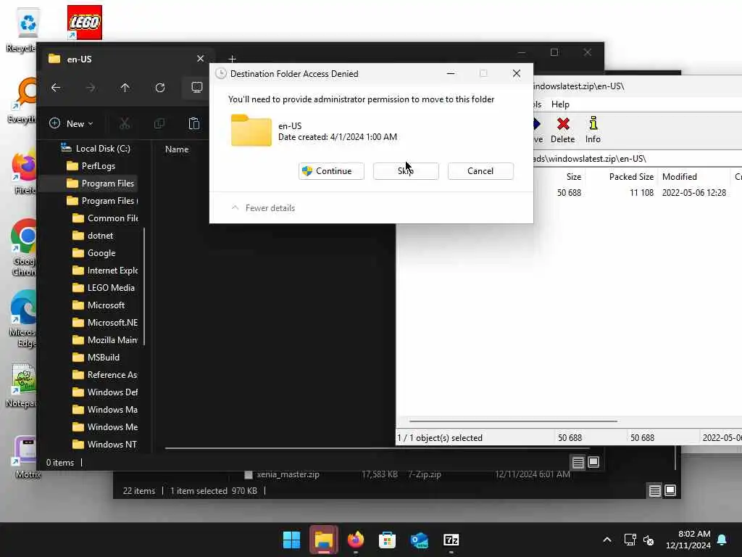
Task: Click the 7-Zip horizontal scrollbar
Action: click(513, 421)
